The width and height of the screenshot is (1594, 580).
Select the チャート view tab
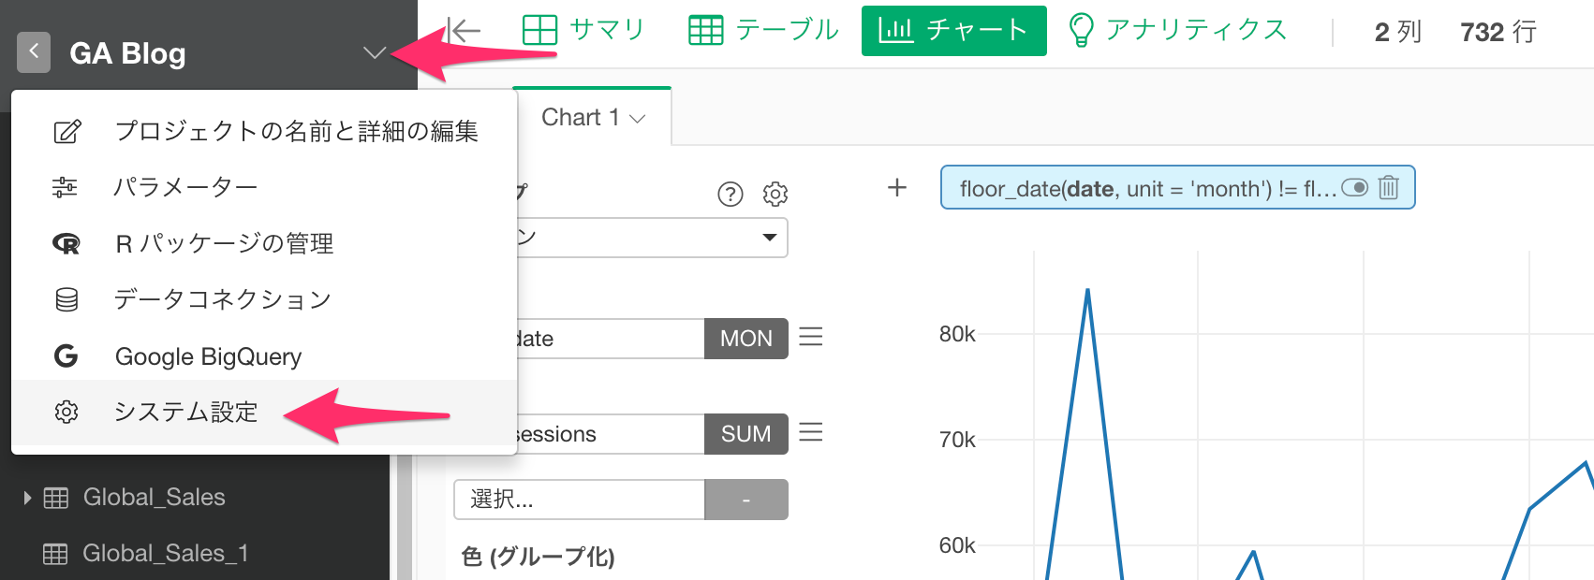(953, 31)
